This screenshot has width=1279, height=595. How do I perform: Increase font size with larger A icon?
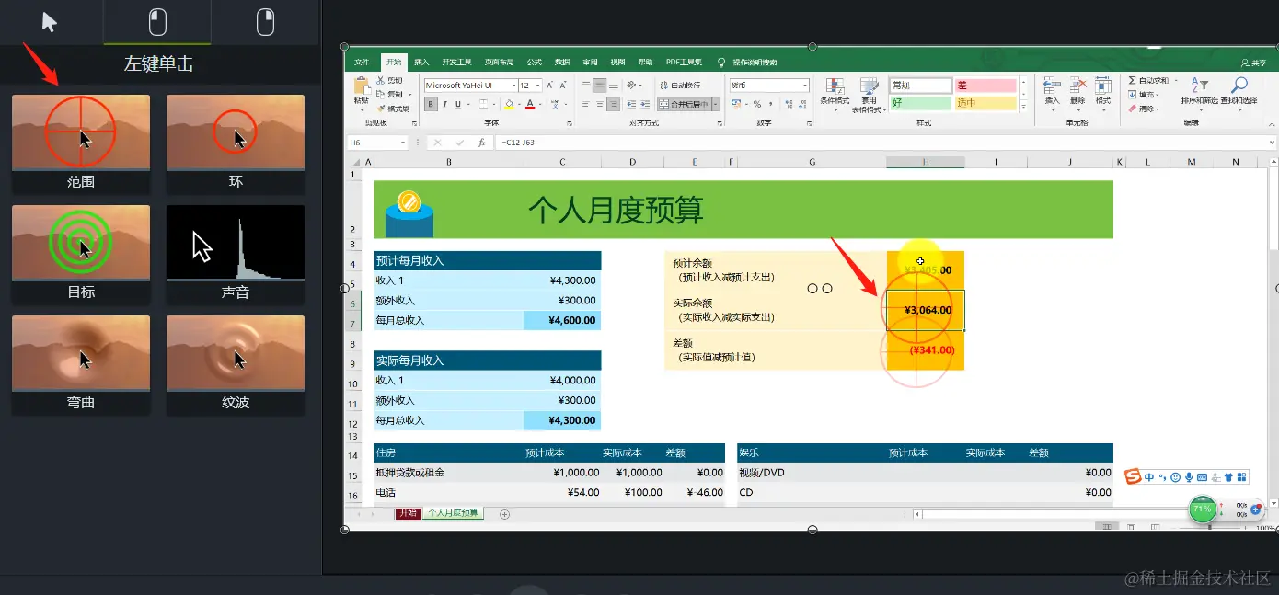[x=549, y=86]
